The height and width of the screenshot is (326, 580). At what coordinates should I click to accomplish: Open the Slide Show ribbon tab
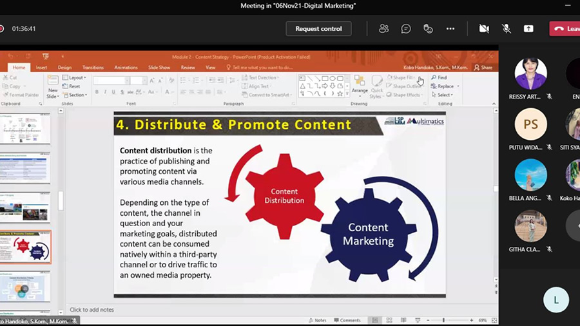point(159,67)
